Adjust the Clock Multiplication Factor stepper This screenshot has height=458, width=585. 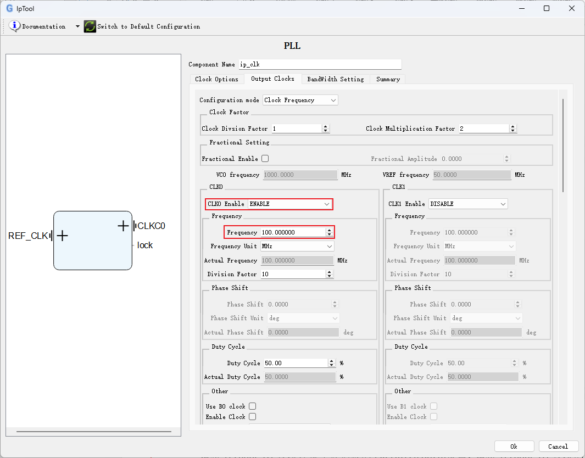click(512, 129)
